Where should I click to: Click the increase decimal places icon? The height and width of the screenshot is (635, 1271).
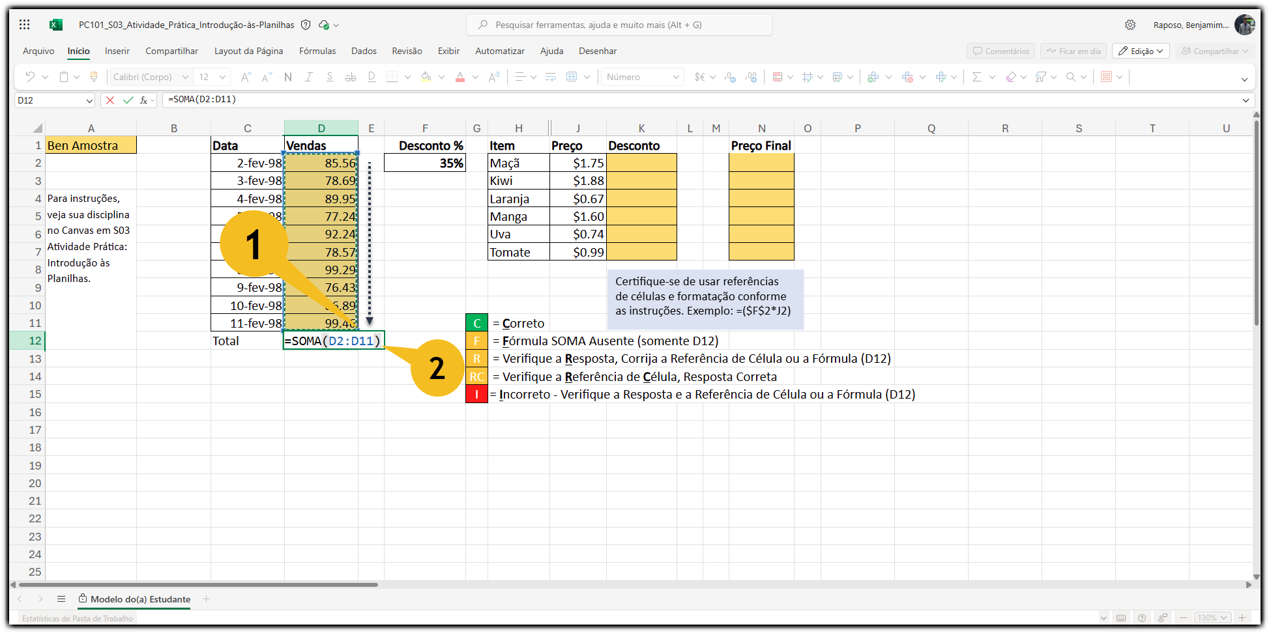coord(752,77)
